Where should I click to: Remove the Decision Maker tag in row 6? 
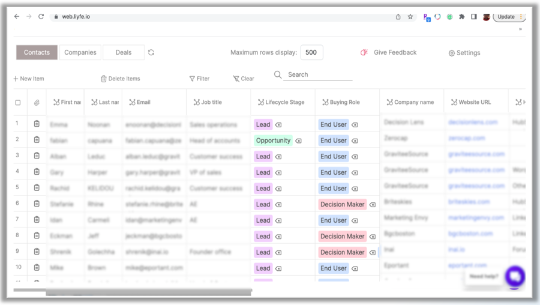[373, 205]
